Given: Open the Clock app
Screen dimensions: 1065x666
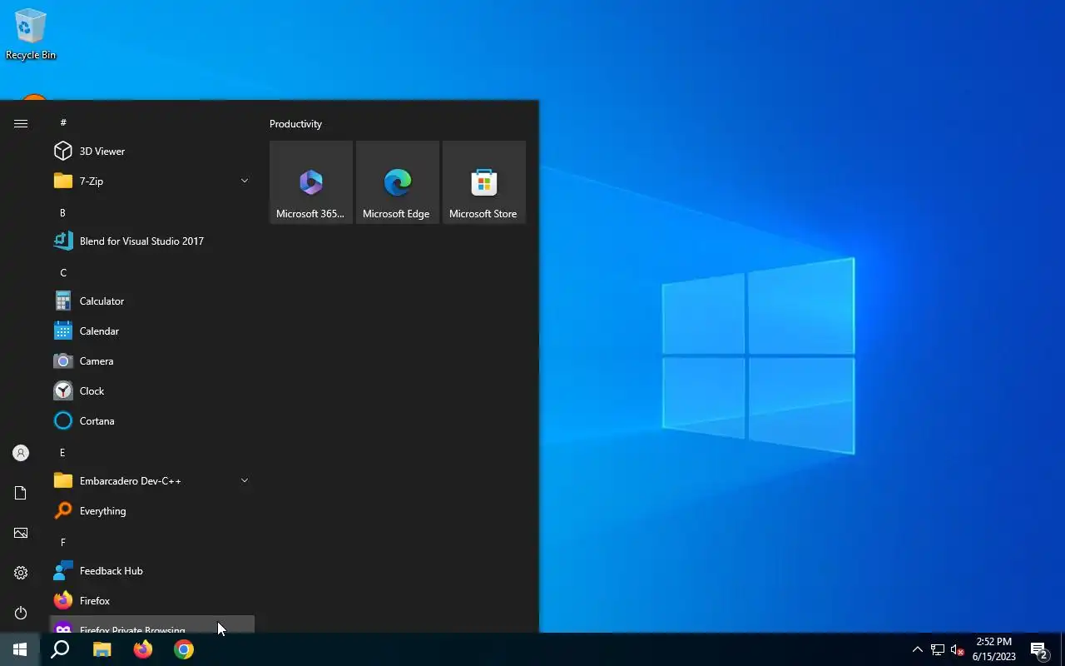Looking at the screenshot, I should coord(152,391).
